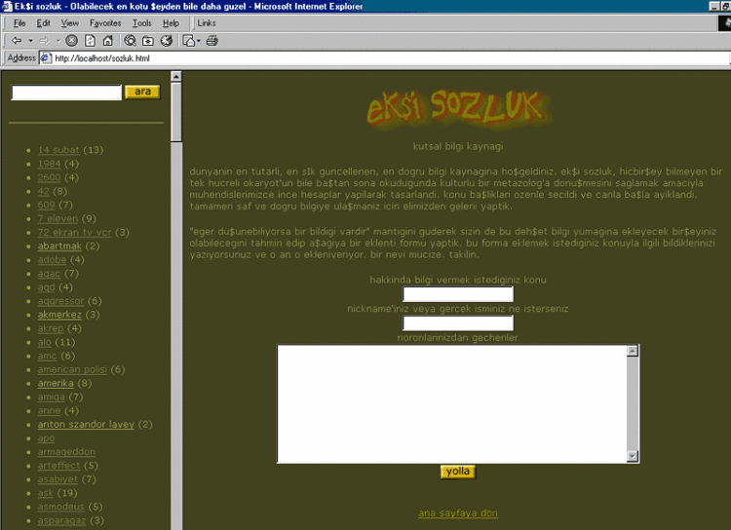Go to the Home page icon
The width and height of the screenshot is (731, 530).
point(107,41)
